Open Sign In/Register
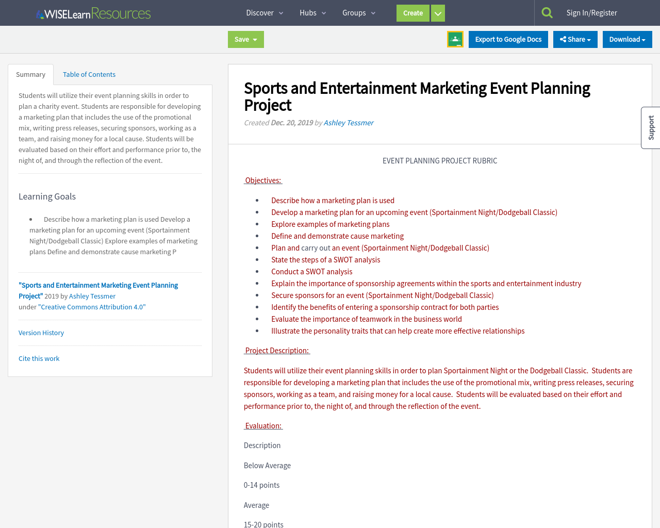Screen dimensions: 660x528 click(591, 11)
